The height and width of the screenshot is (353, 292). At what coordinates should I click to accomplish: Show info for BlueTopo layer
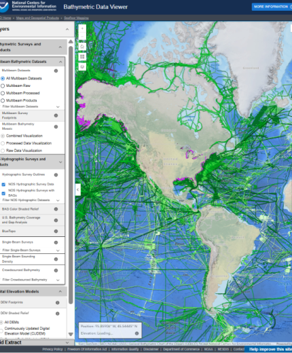point(56,231)
